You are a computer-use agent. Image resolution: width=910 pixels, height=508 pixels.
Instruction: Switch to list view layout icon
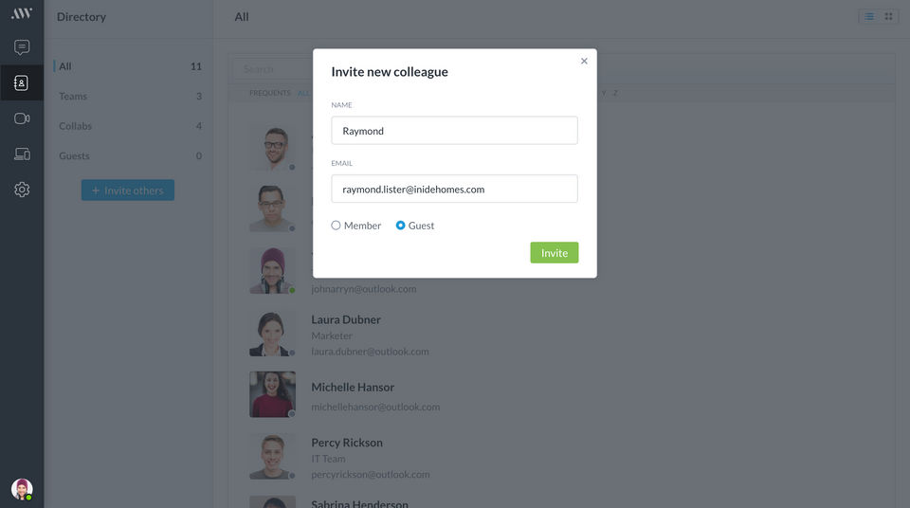[x=869, y=16]
